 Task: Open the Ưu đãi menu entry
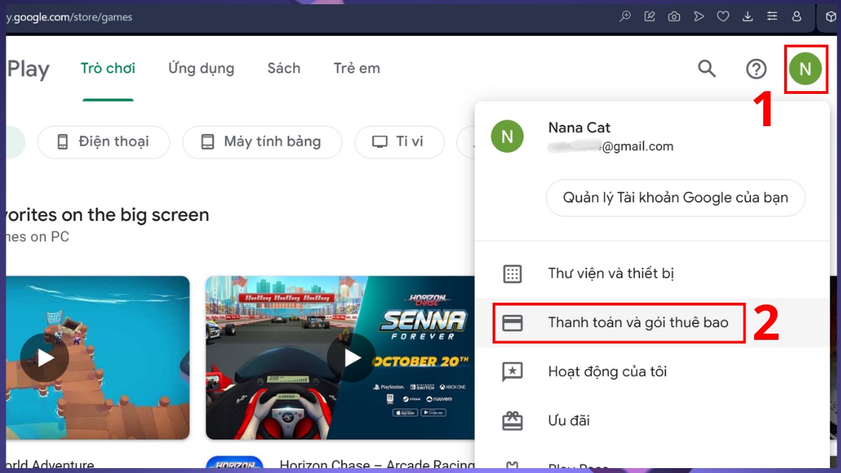(x=652, y=420)
